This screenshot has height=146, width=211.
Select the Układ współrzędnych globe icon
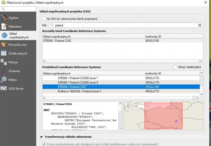tap(4, 36)
